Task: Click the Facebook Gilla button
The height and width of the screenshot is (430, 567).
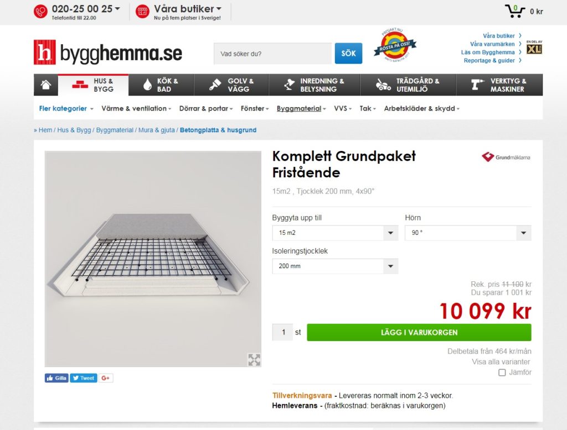Action: 57,378
